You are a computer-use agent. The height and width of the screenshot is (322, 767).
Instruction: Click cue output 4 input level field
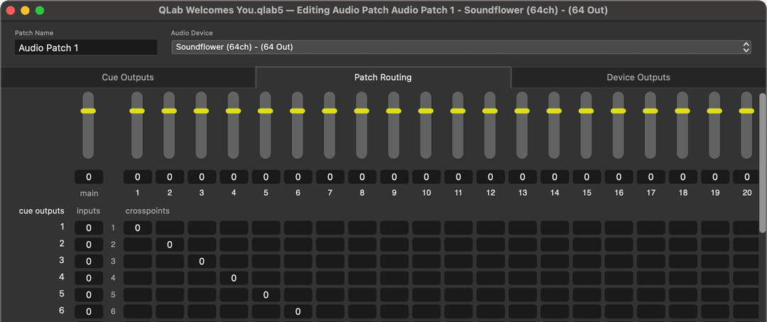click(x=89, y=278)
